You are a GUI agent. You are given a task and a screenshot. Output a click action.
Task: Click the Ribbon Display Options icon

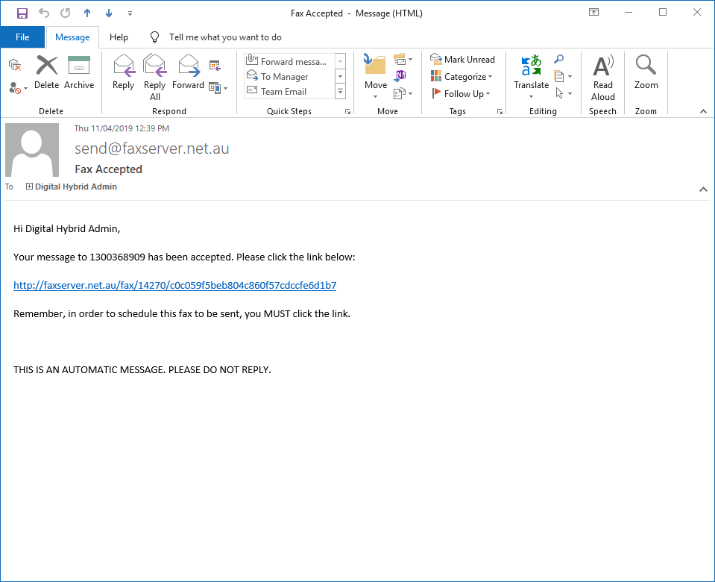[x=593, y=13]
